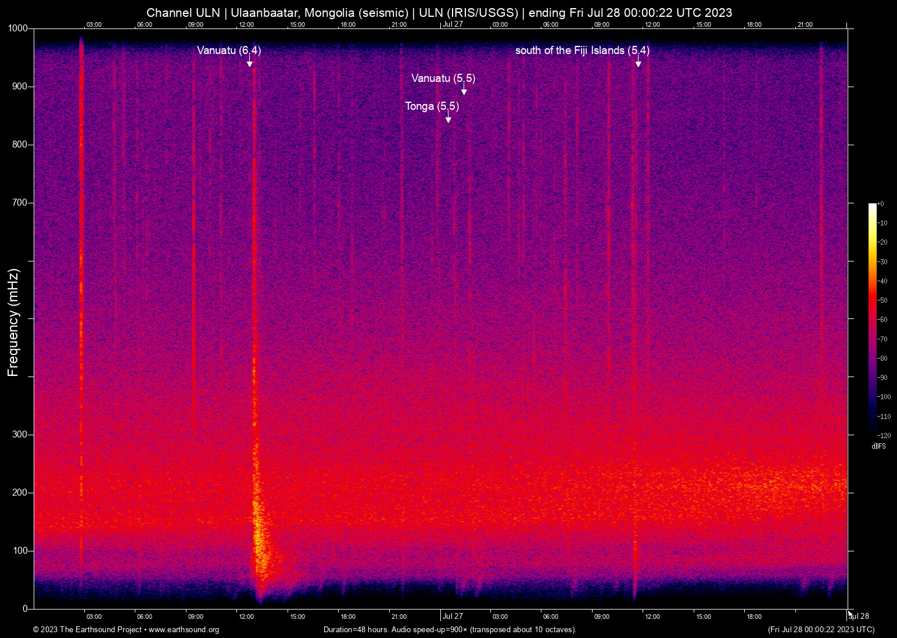
Task: Click the 700 frequency tick label
Action: (x=20, y=203)
